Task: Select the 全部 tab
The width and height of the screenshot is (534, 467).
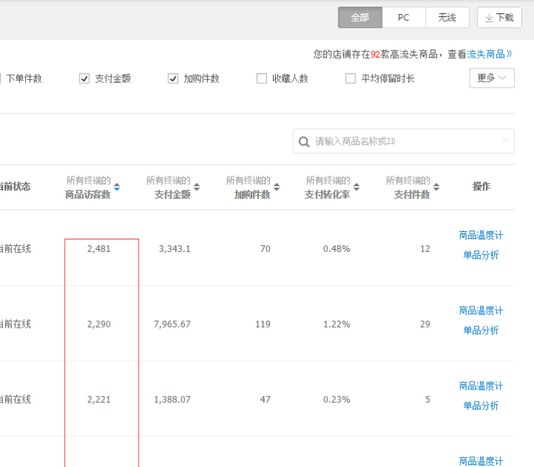Action: [x=360, y=18]
